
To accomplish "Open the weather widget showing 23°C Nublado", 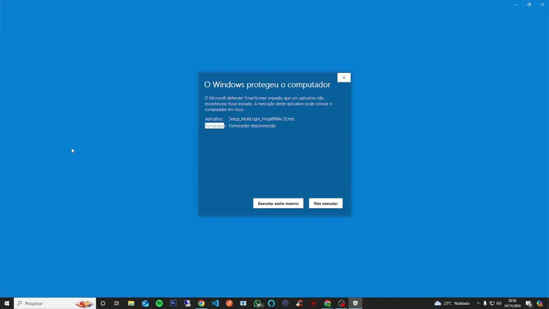I will click(x=452, y=303).
